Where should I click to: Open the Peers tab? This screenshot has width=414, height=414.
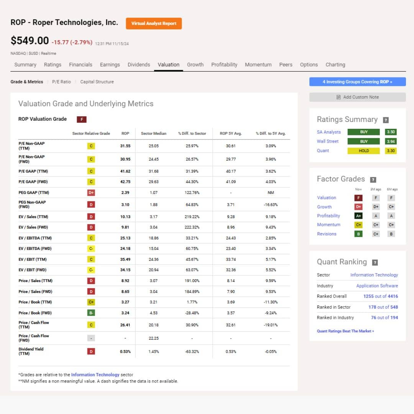pyautogui.click(x=286, y=65)
